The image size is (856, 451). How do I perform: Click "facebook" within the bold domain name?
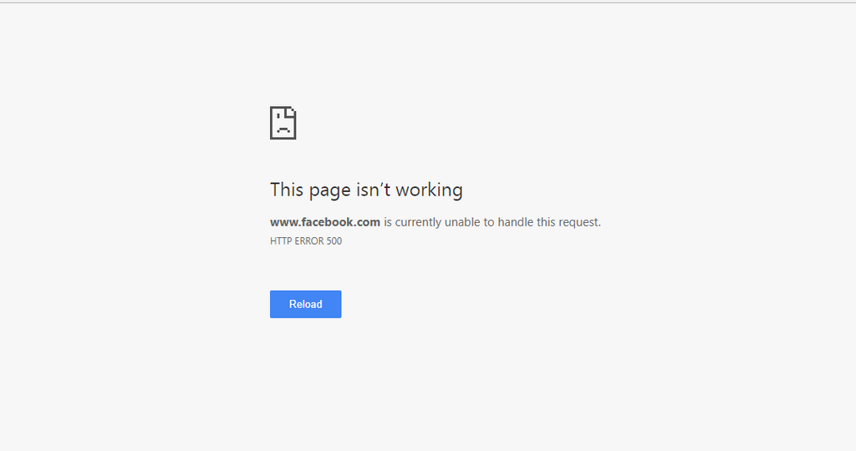pos(328,222)
